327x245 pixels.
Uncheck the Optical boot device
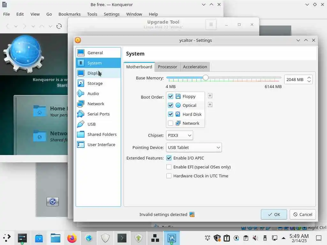click(x=171, y=105)
